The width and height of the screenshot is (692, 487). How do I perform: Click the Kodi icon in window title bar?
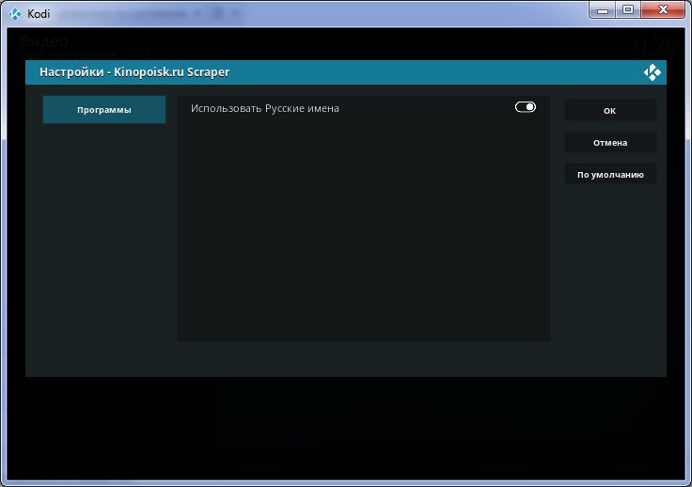tap(15, 14)
